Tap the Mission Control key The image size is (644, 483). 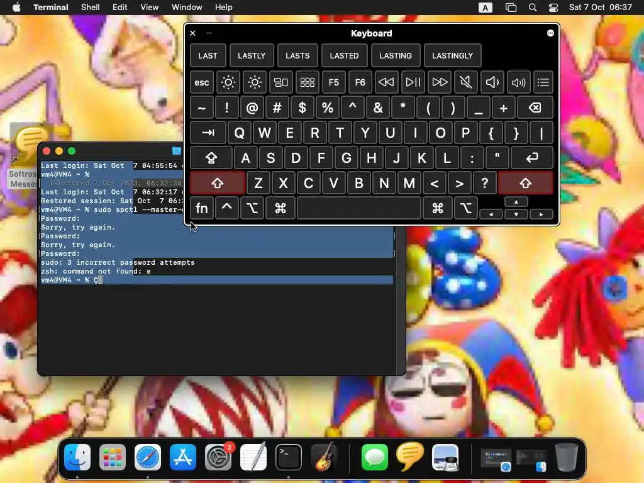[x=281, y=82]
